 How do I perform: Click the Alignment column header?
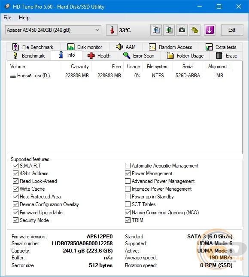(x=218, y=67)
